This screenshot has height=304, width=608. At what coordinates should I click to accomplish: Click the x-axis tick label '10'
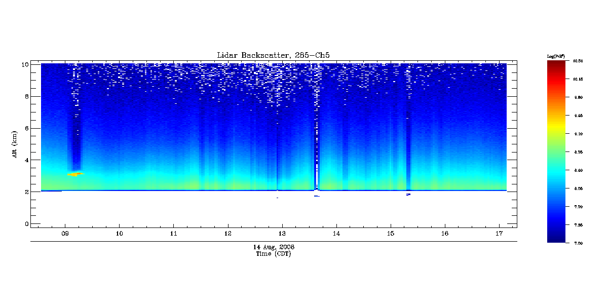pos(119,234)
